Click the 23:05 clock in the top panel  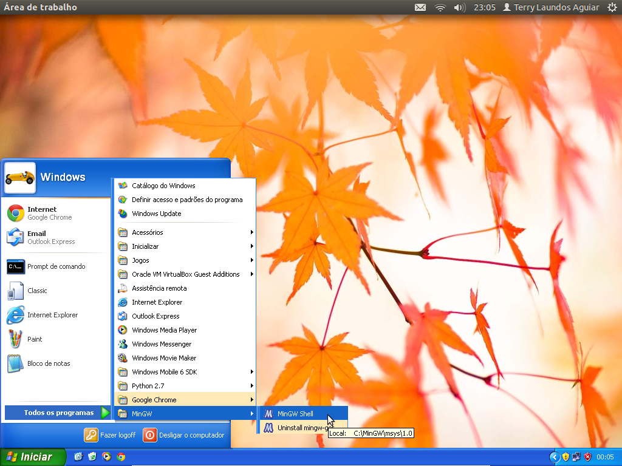pyautogui.click(x=484, y=7)
